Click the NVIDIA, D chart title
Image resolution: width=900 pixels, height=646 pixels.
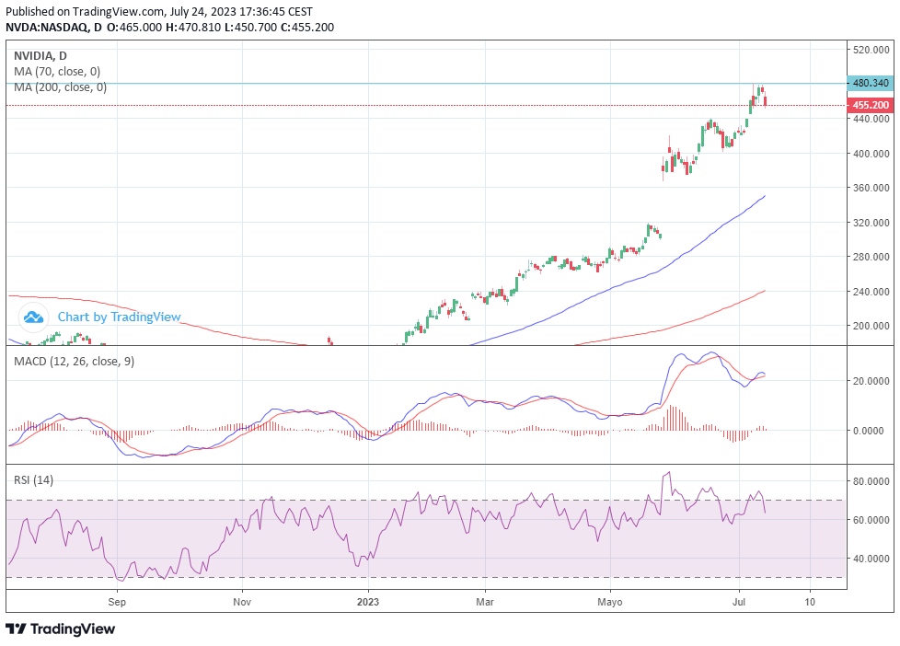40,56
